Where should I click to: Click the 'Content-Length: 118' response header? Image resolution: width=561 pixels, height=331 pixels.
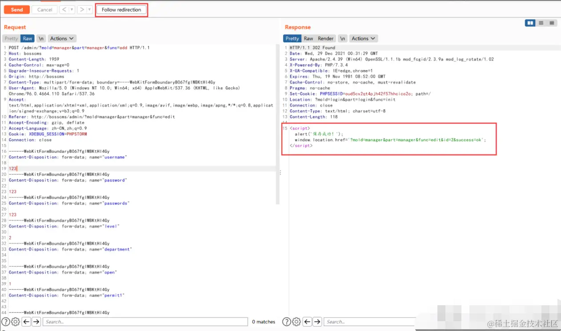[x=313, y=117]
